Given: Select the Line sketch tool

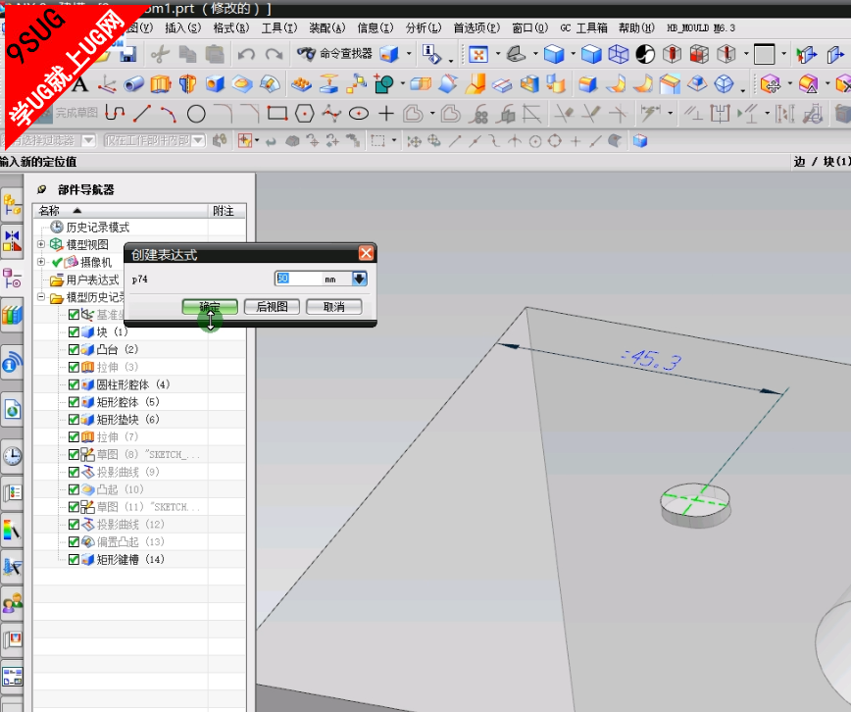Looking at the screenshot, I should tap(142, 114).
